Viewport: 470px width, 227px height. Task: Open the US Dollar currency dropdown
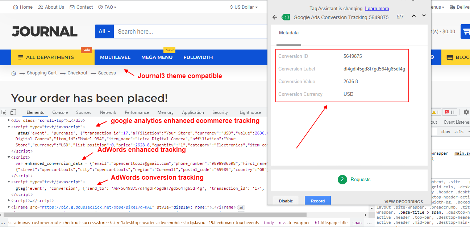244,7
